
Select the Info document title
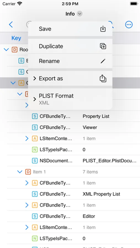tap(70, 14)
